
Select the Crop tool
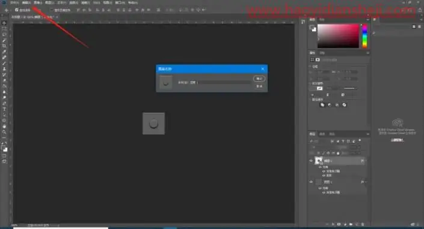click(4, 46)
